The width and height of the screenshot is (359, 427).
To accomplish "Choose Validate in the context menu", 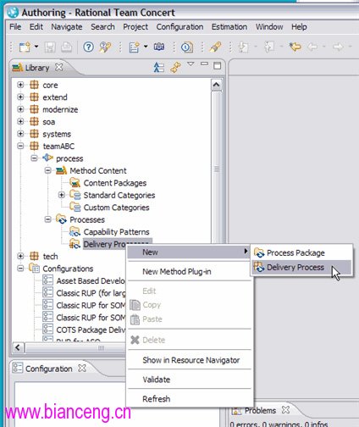I will tap(189, 380).
